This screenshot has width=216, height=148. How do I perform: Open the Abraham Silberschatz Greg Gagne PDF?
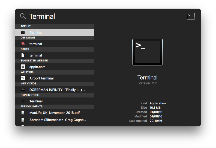pos(55,120)
